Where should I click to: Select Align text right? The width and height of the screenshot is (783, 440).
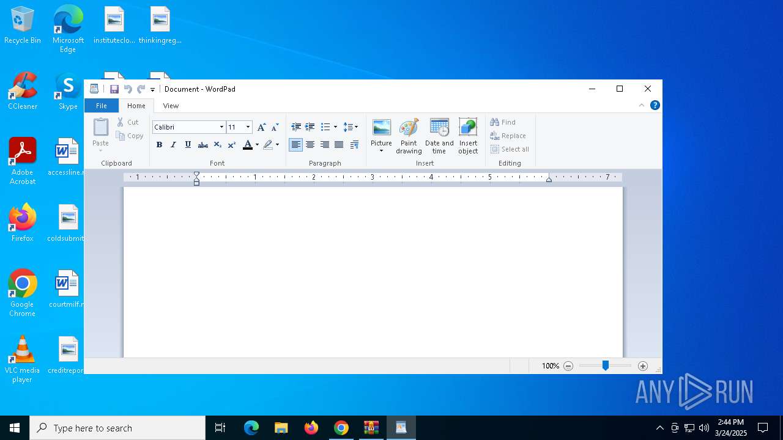click(325, 145)
